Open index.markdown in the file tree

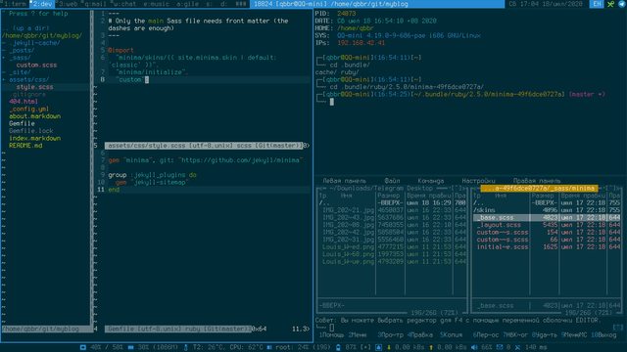point(35,138)
